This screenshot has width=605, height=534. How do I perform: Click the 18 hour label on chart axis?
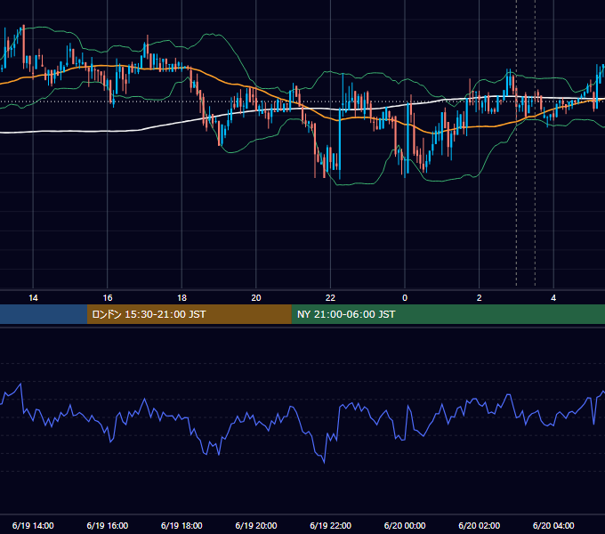coord(181,298)
